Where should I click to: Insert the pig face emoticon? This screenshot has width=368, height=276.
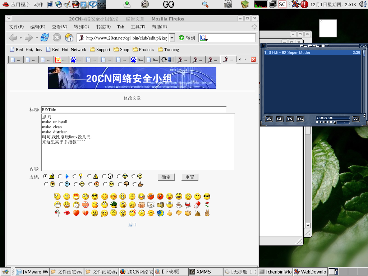tap(141, 205)
